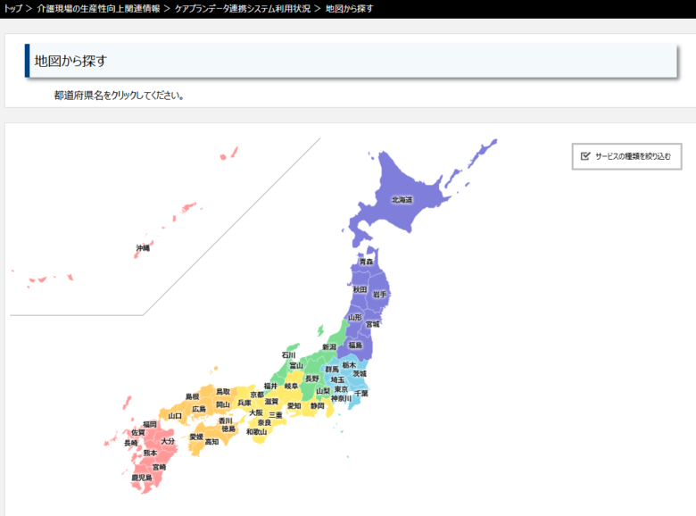Select 北海道 on the map
Screen dimensions: 696x516
pyautogui.click(x=402, y=200)
